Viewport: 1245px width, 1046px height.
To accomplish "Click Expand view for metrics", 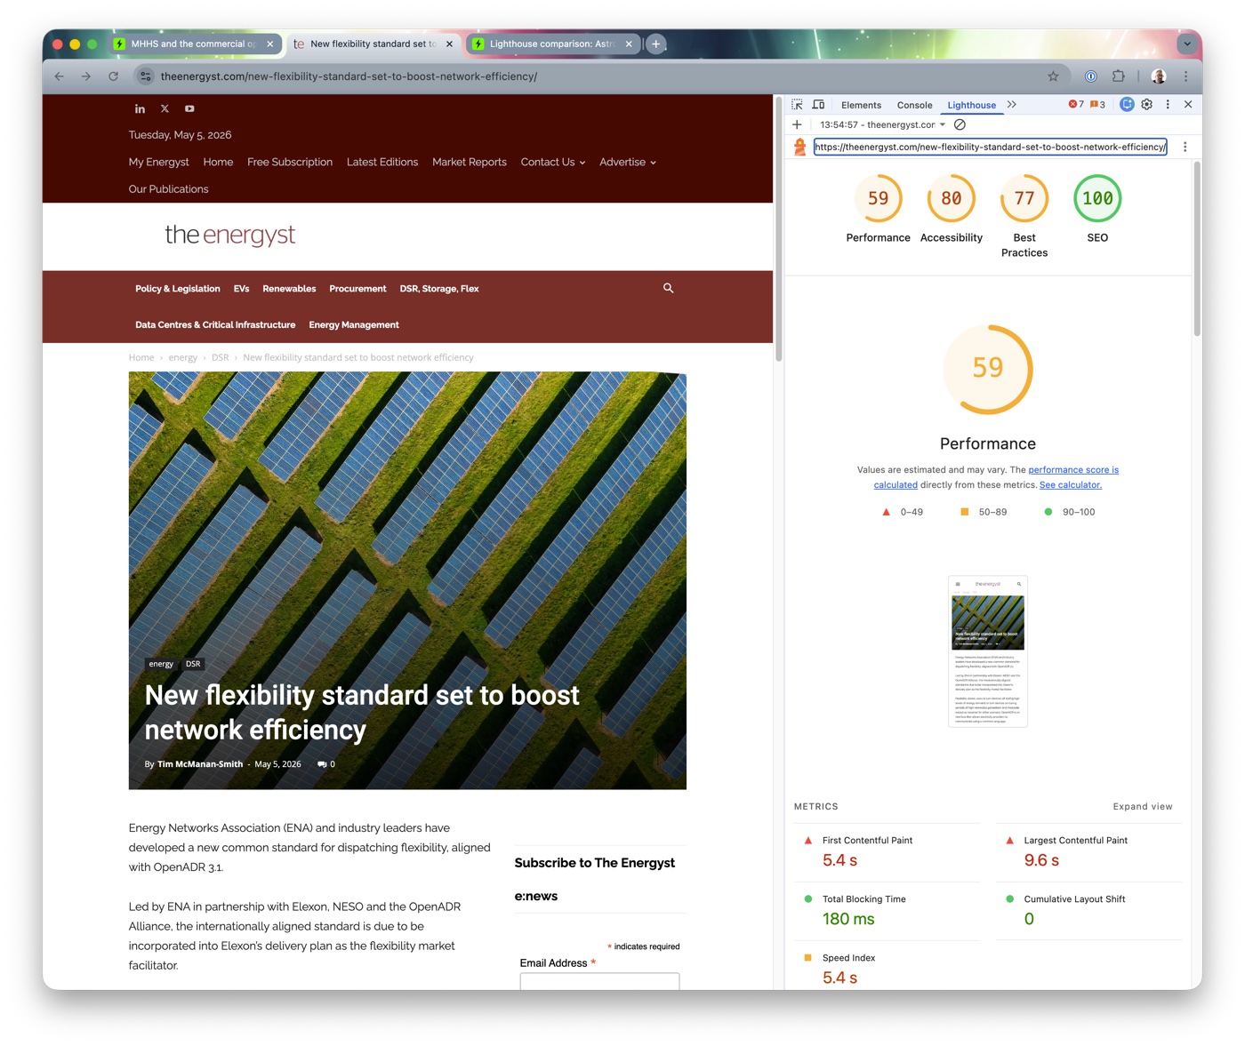I will 1143,807.
